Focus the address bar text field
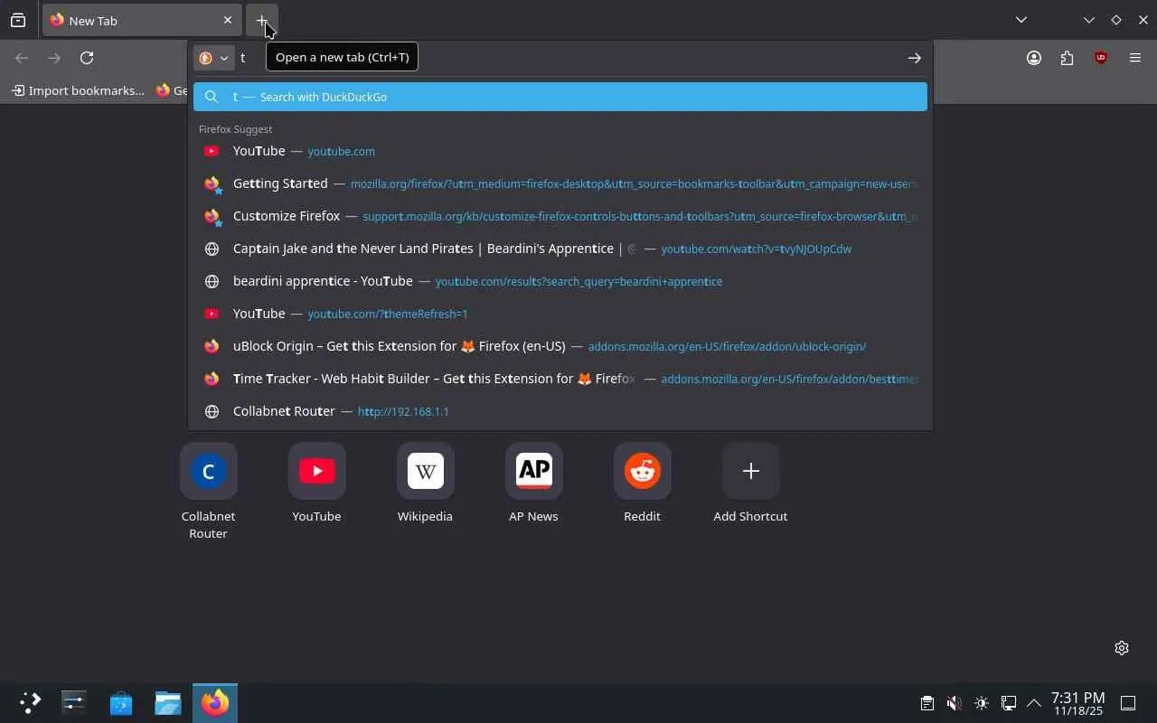 (569, 58)
